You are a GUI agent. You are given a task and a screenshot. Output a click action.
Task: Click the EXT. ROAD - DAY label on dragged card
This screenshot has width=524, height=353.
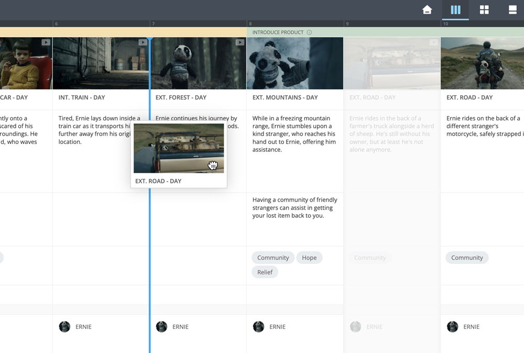[158, 181]
